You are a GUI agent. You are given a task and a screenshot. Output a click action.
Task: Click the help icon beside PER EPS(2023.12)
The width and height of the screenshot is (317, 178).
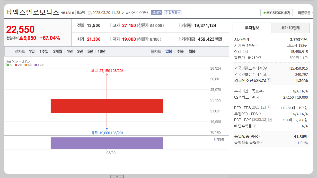click(x=269, y=107)
